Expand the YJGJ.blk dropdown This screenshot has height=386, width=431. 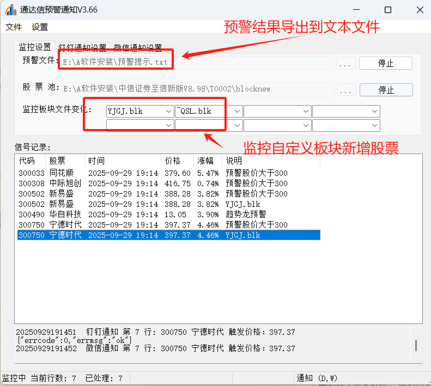(168, 112)
